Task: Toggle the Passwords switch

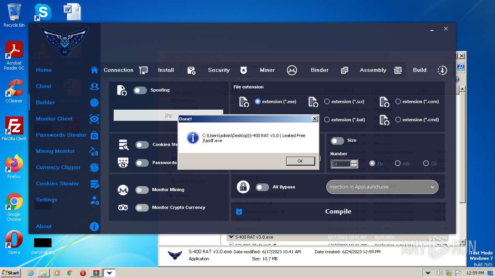Action: (x=142, y=163)
